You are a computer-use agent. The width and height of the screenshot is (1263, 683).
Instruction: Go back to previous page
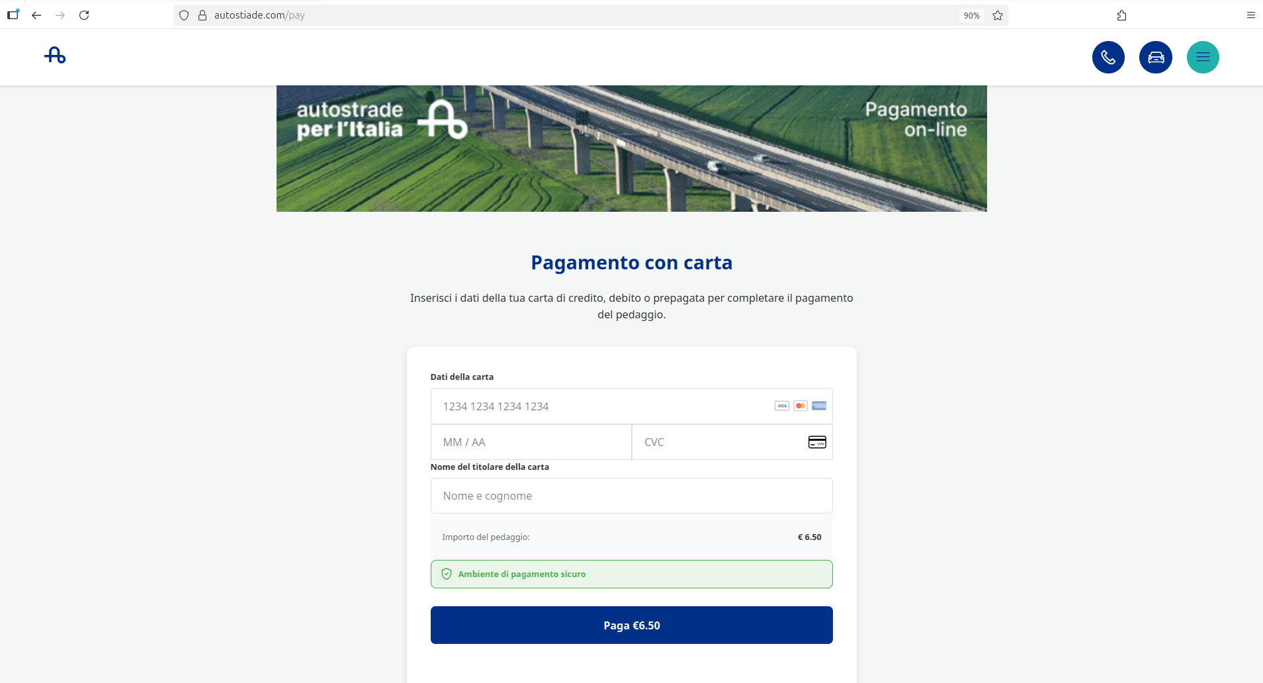click(x=36, y=15)
